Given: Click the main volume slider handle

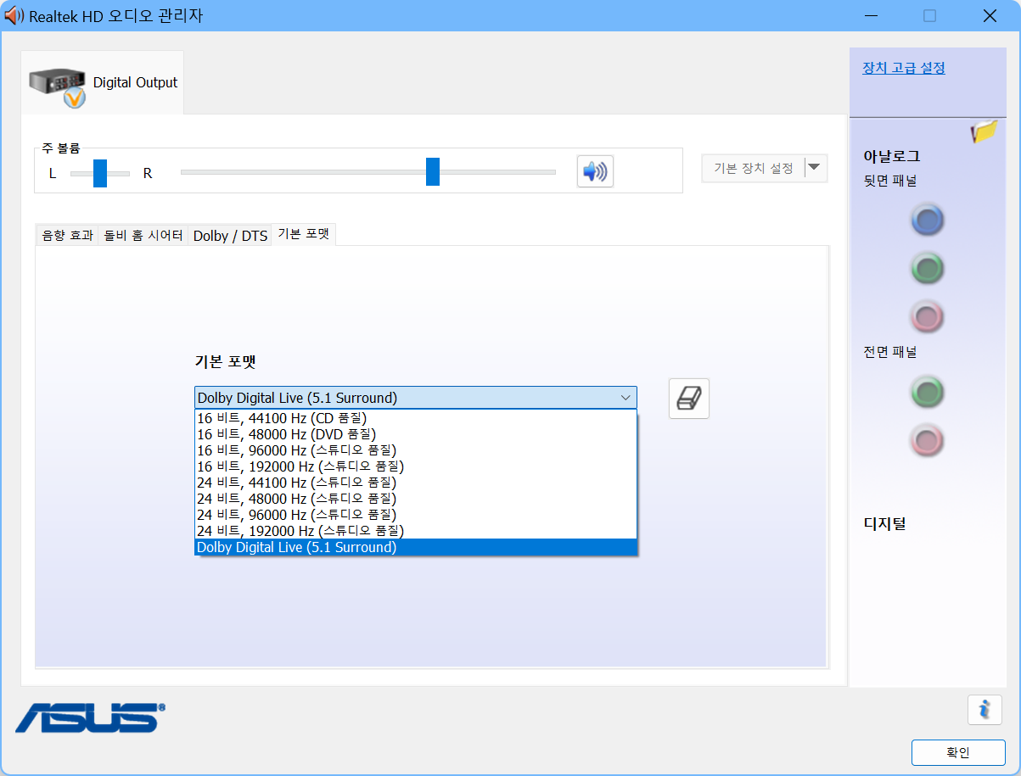Looking at the screenshot, I should point(433,171).
